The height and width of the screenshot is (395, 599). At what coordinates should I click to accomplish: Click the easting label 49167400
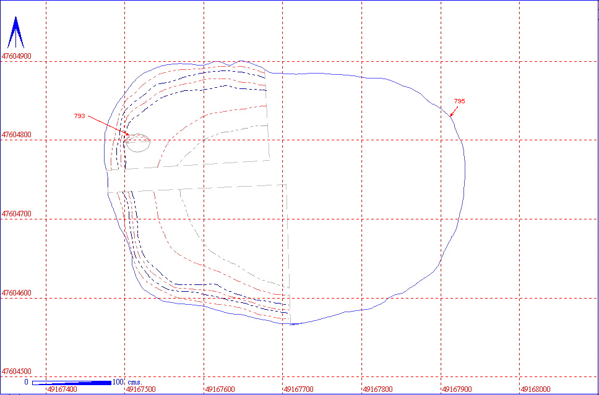click(62, 389)
